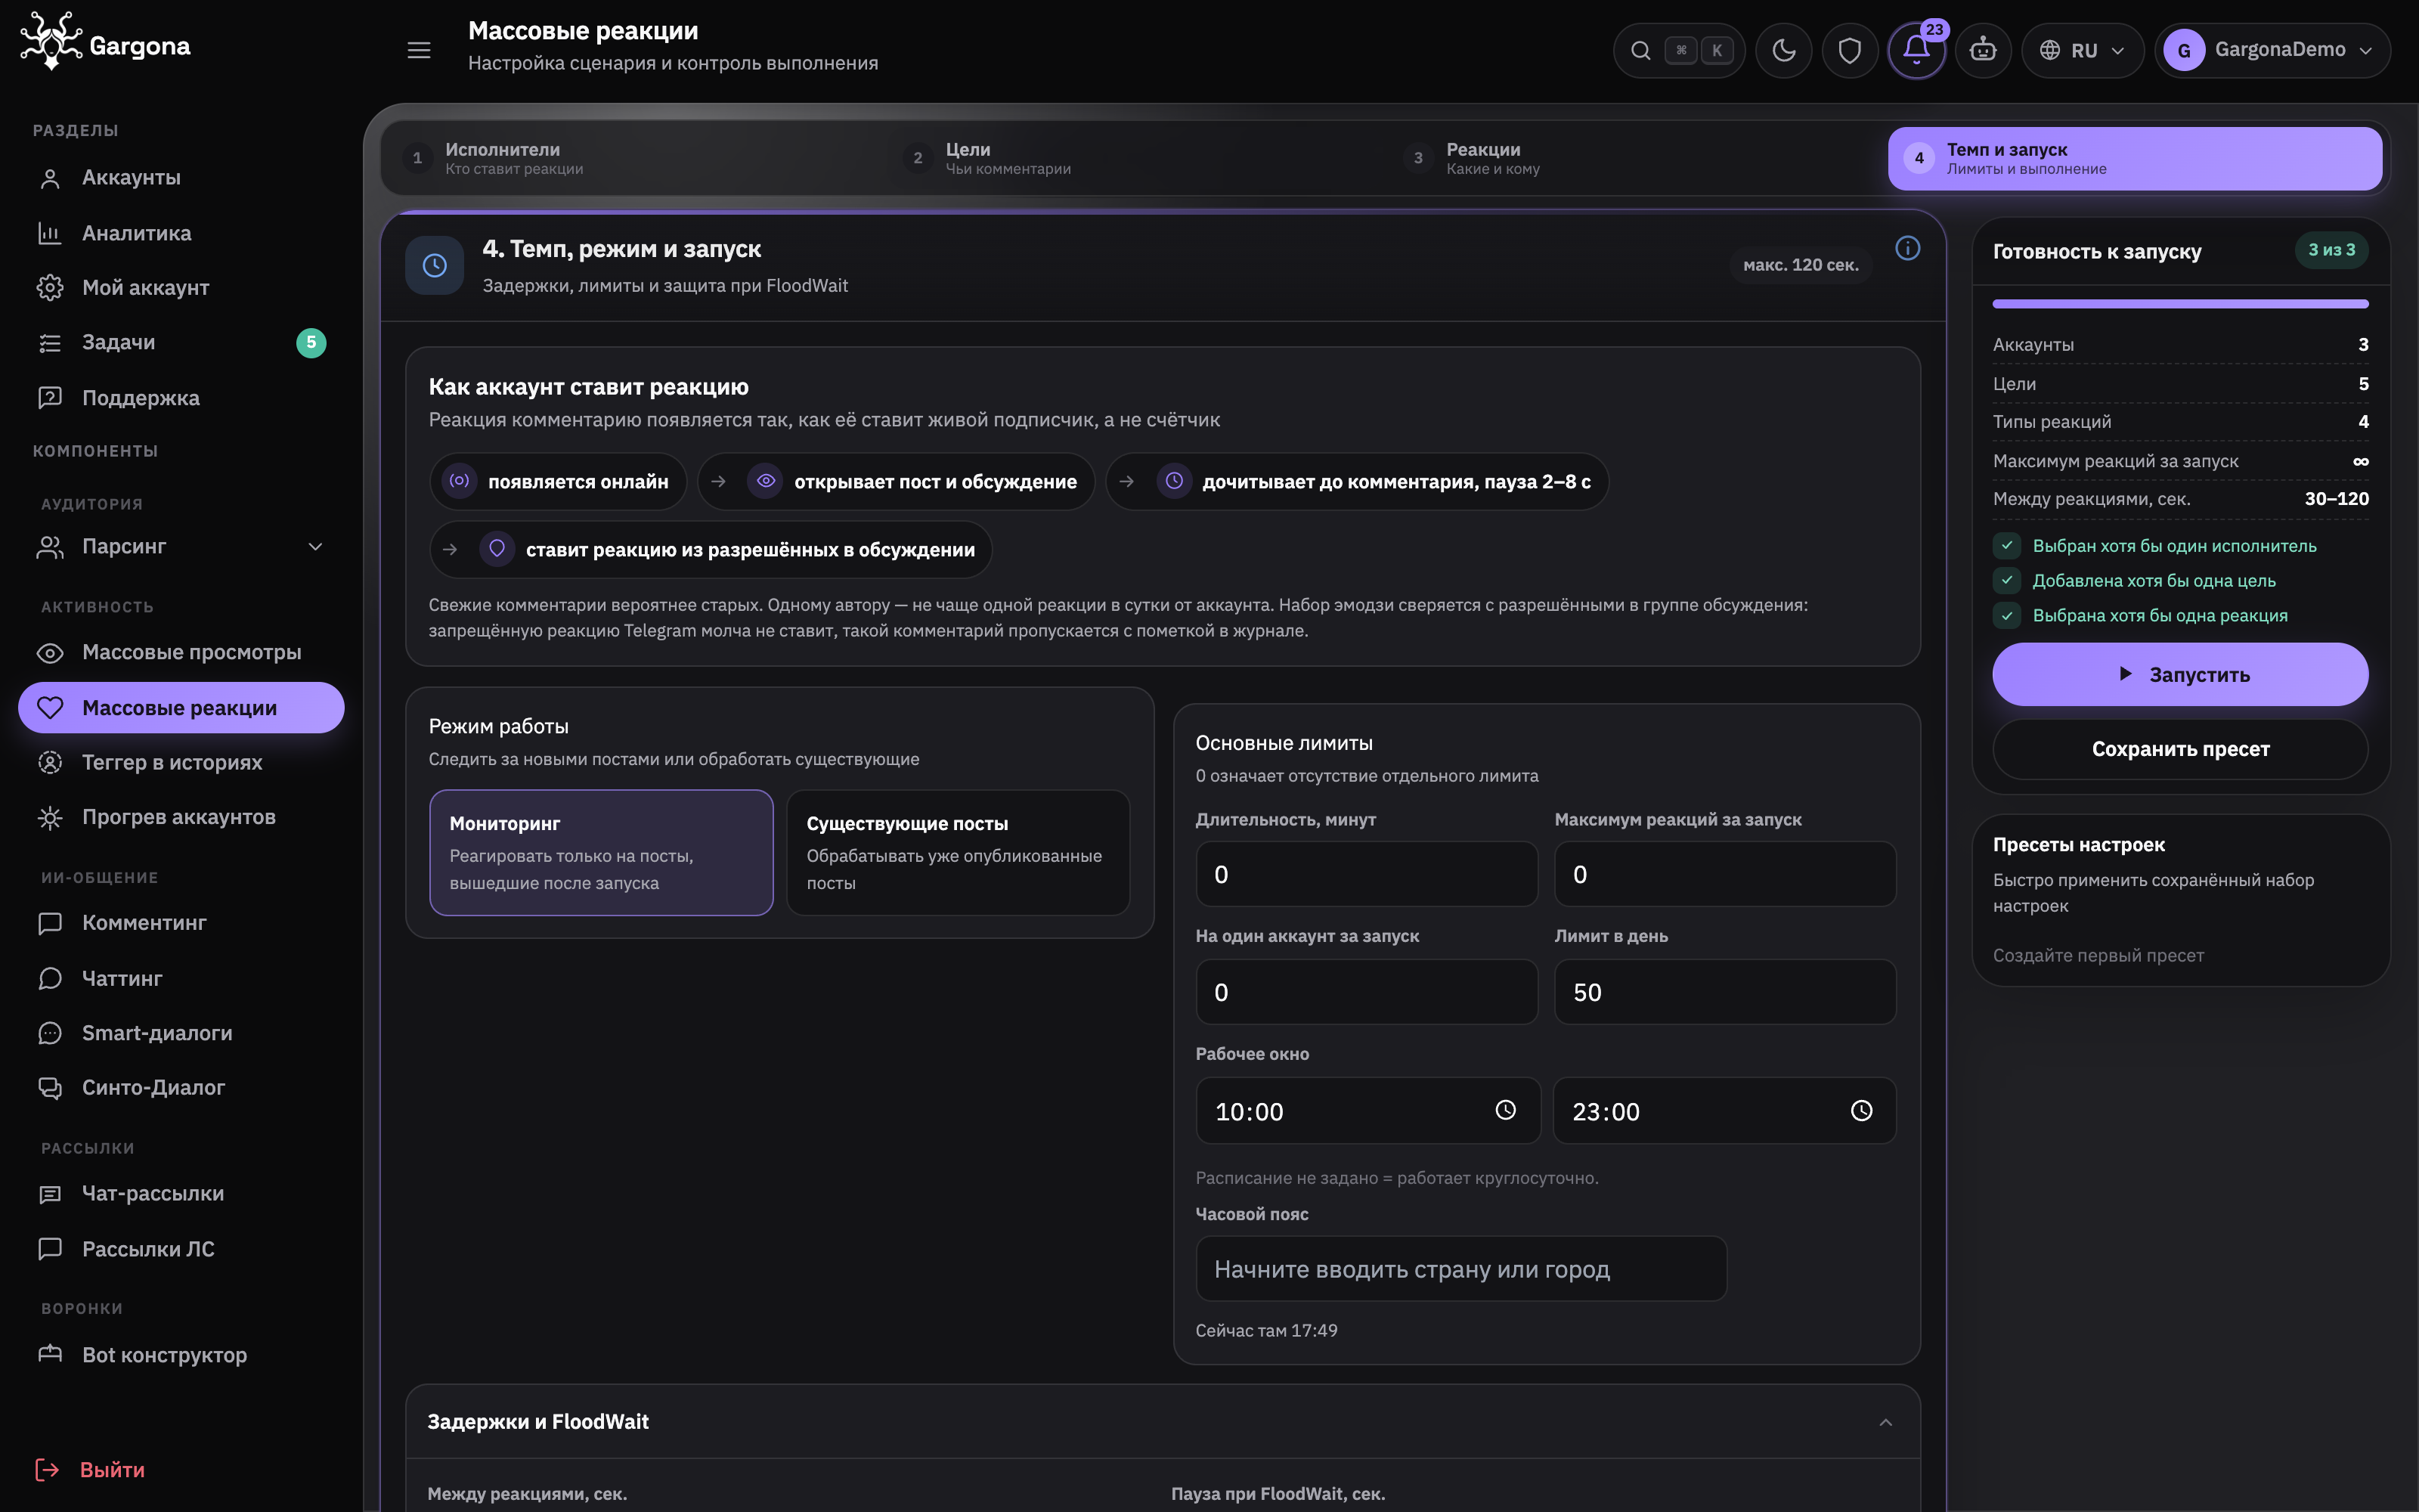Open Задачи with badge 5

[x=181, y=342]
